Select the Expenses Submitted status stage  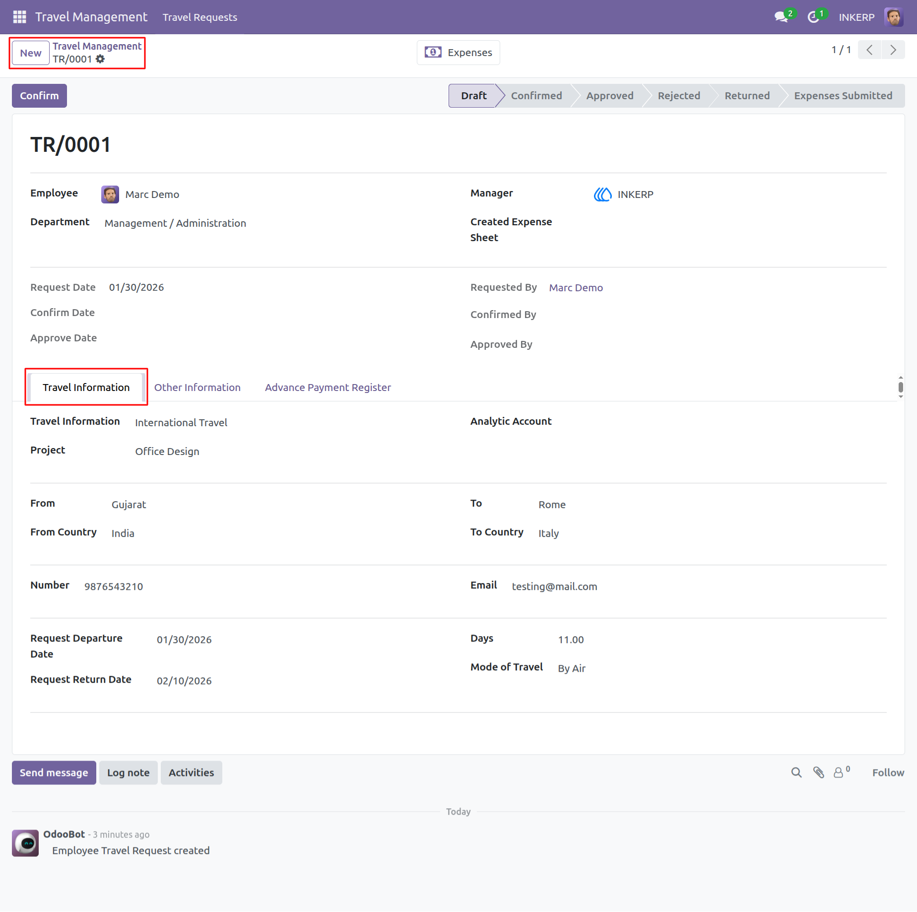click(843, 96)
